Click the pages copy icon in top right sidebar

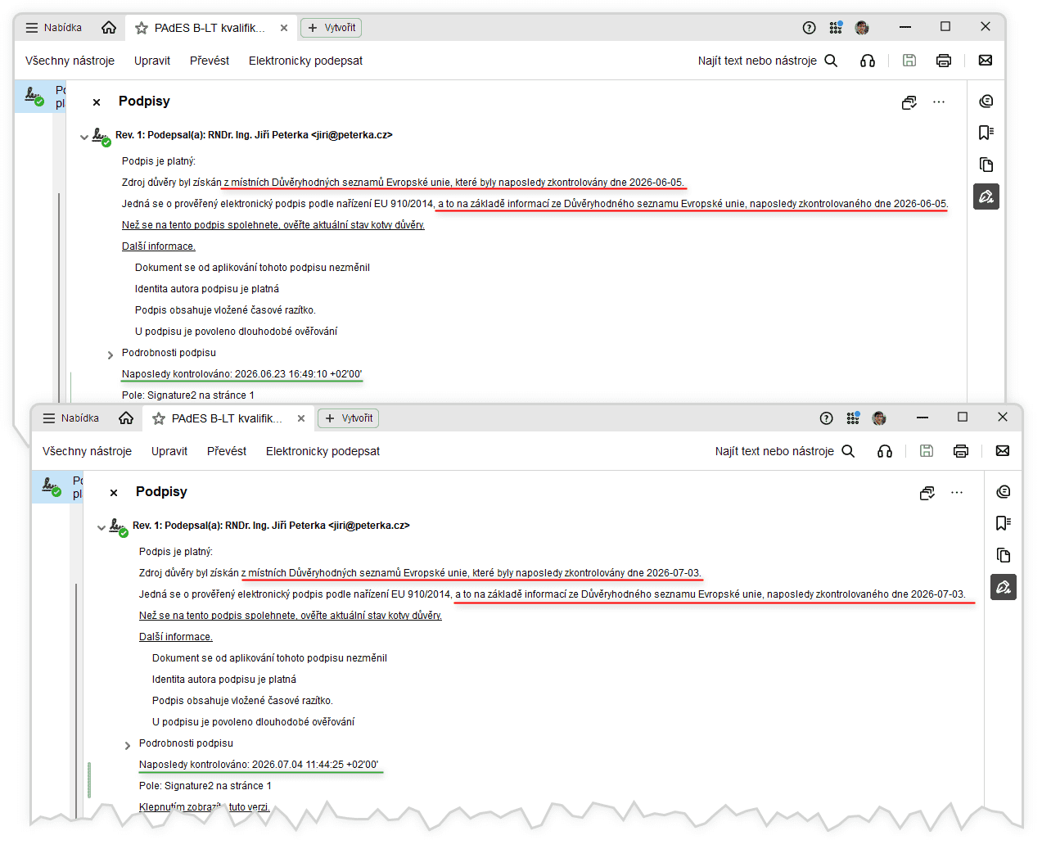coord(986,165)
